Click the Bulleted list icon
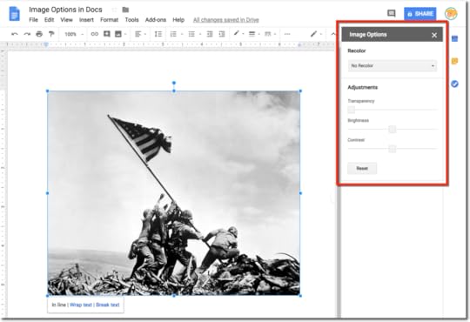The height and width of the screenshot is (322, 470). (191, 34)
